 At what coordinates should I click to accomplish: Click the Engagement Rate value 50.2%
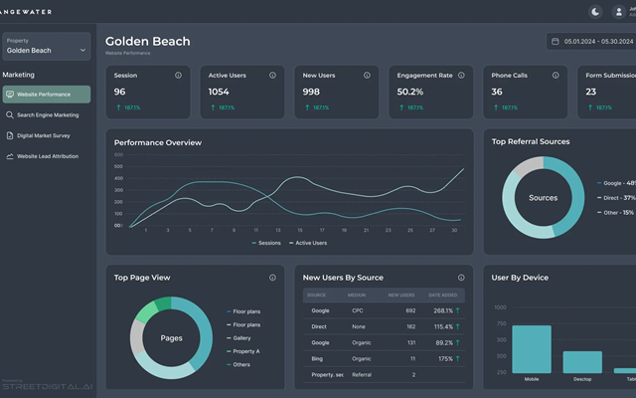tap(409, 92)
